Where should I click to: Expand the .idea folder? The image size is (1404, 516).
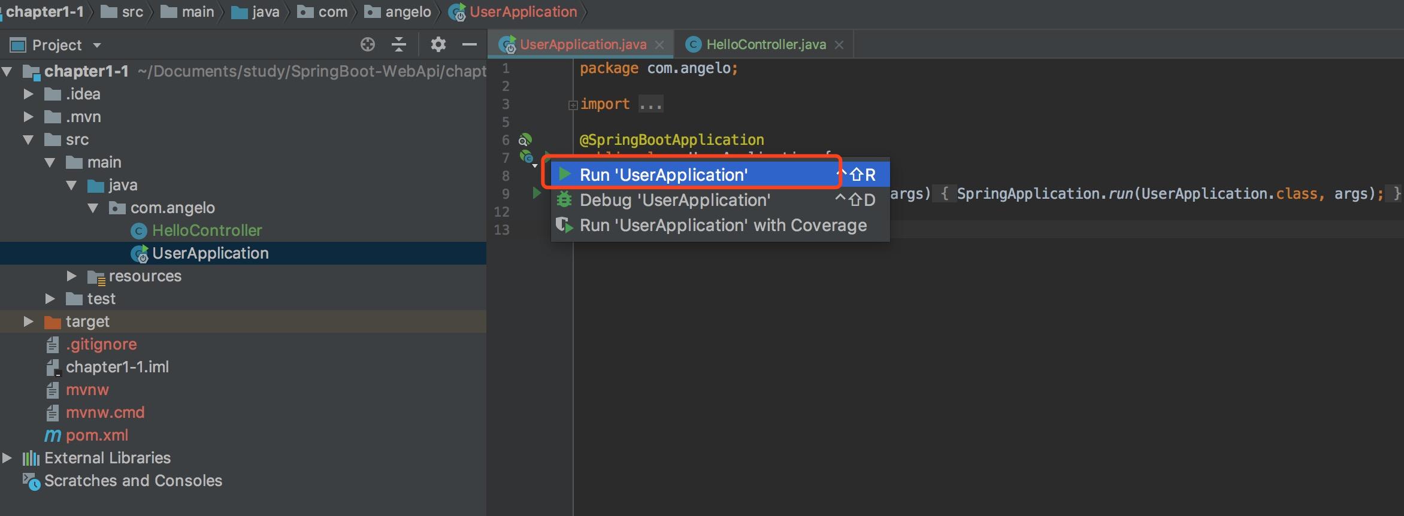[28, 94]
